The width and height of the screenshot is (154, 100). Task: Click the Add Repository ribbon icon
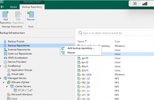click(6, 14)
